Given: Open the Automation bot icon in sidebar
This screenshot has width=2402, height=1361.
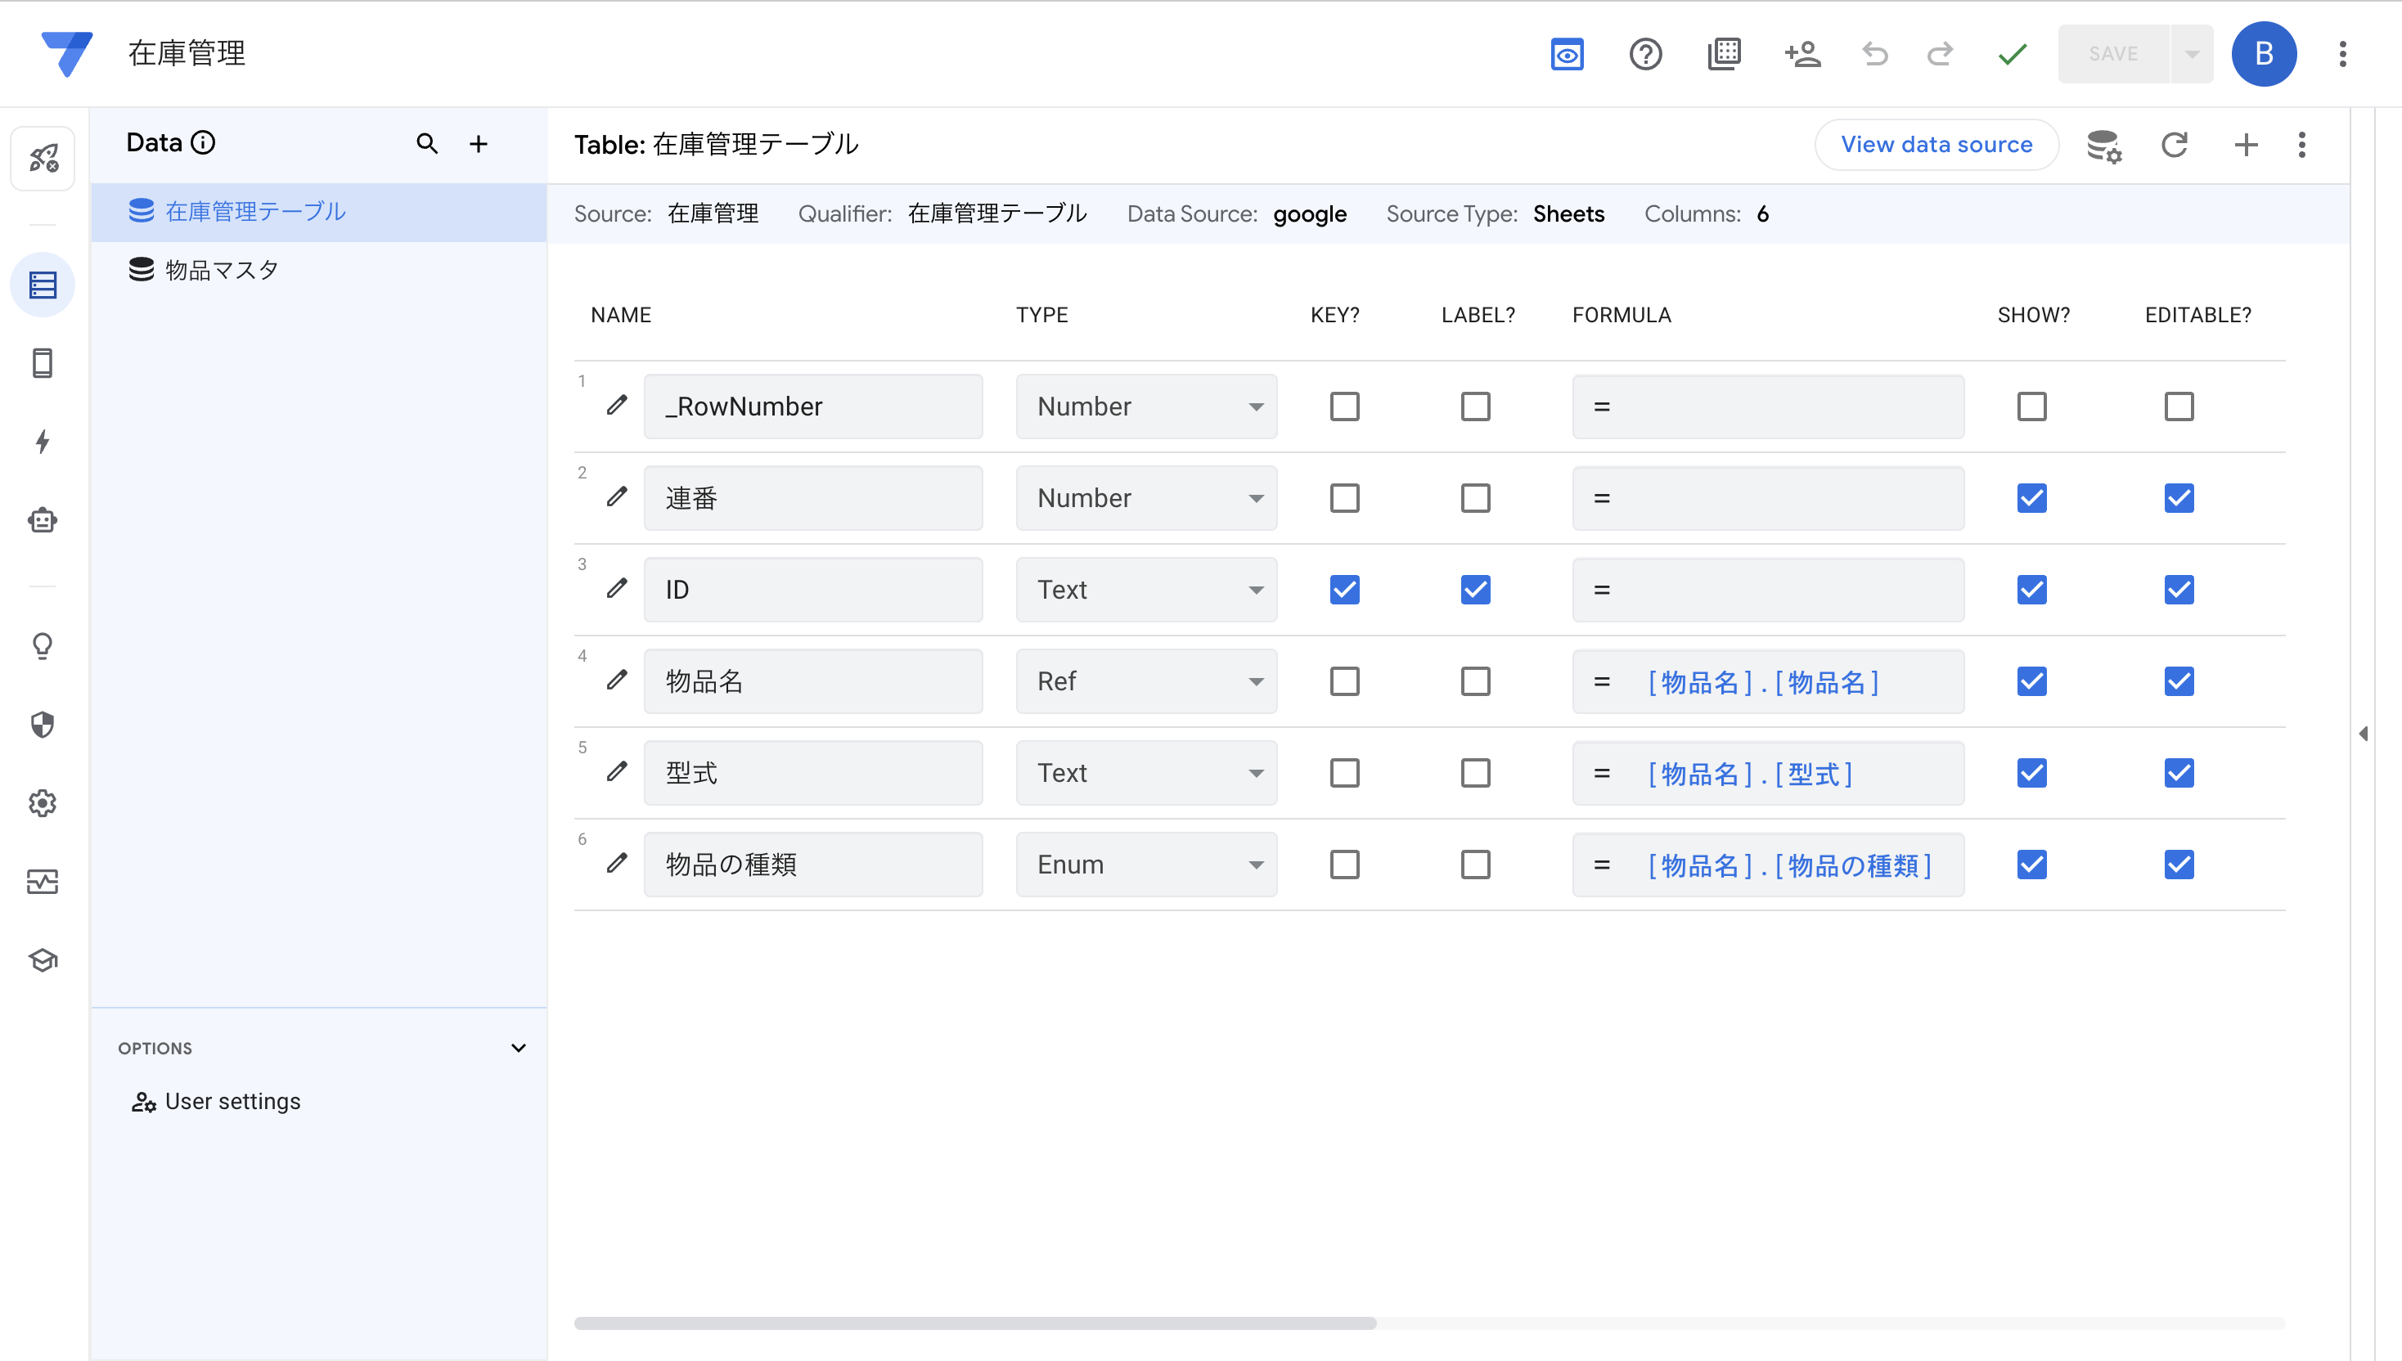Looking at the screenshot, I should click(x=42, y=521).
